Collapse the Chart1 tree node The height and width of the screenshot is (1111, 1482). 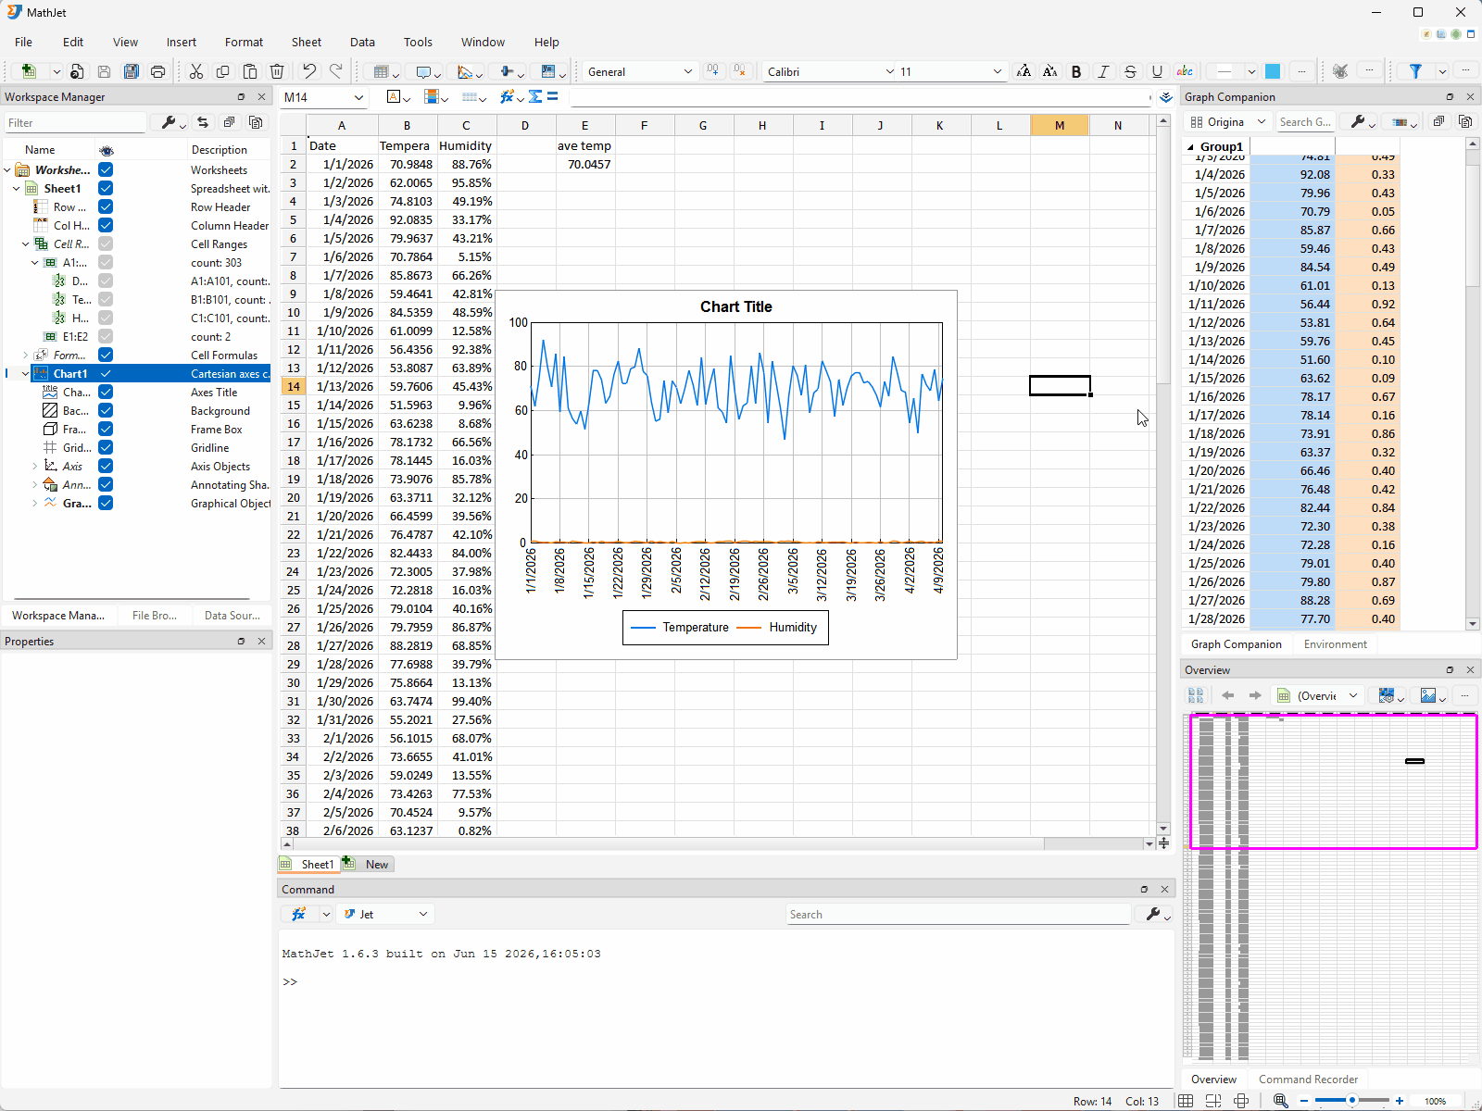point(25,373)
